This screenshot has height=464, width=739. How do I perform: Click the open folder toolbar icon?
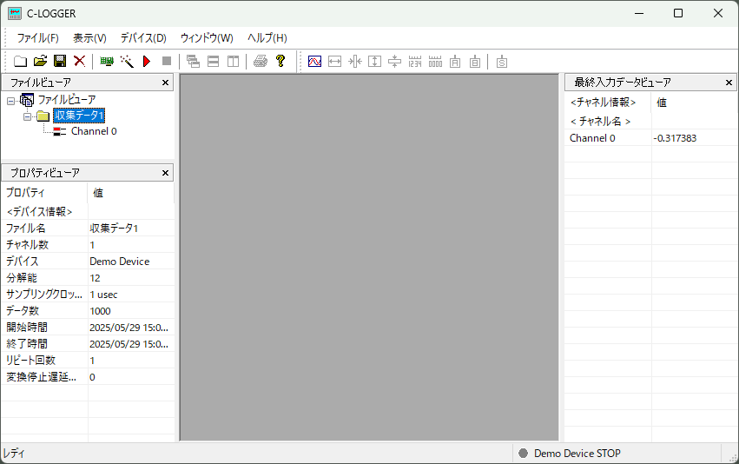40,61
